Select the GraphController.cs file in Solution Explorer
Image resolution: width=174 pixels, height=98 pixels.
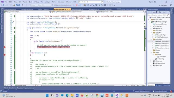(x=163, y=41)
